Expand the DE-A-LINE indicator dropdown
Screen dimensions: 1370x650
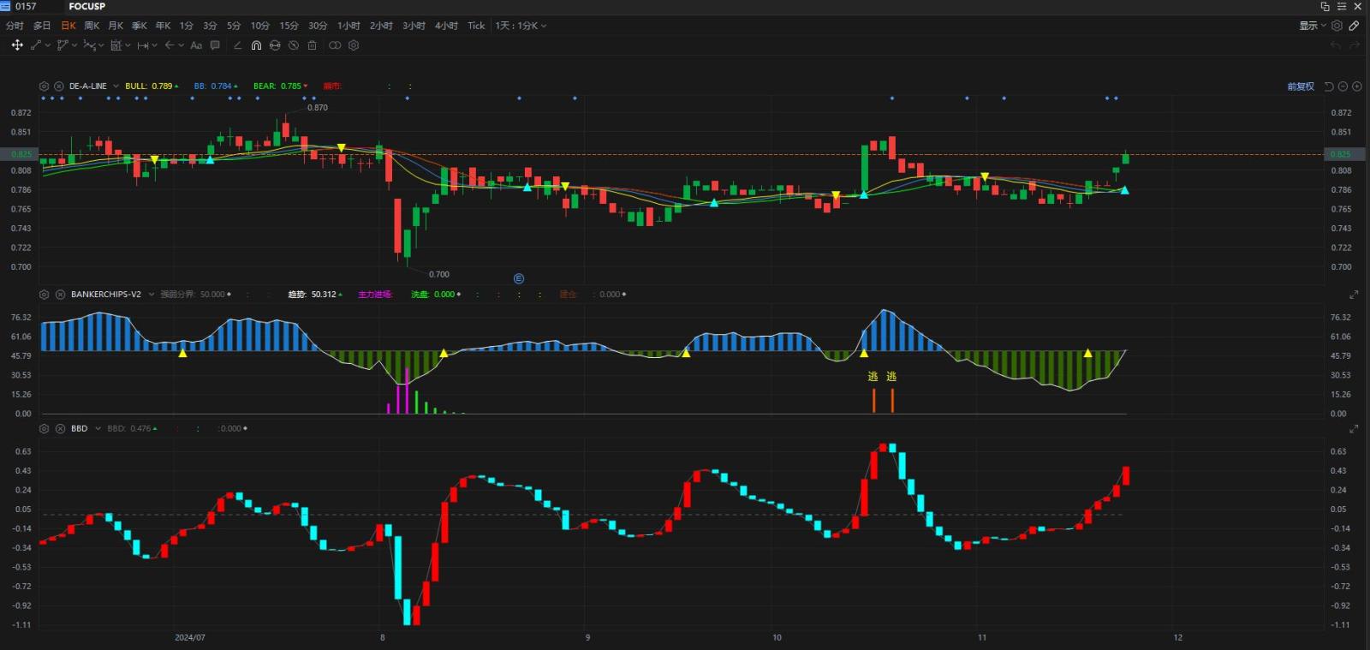click(x=116, y=86)
